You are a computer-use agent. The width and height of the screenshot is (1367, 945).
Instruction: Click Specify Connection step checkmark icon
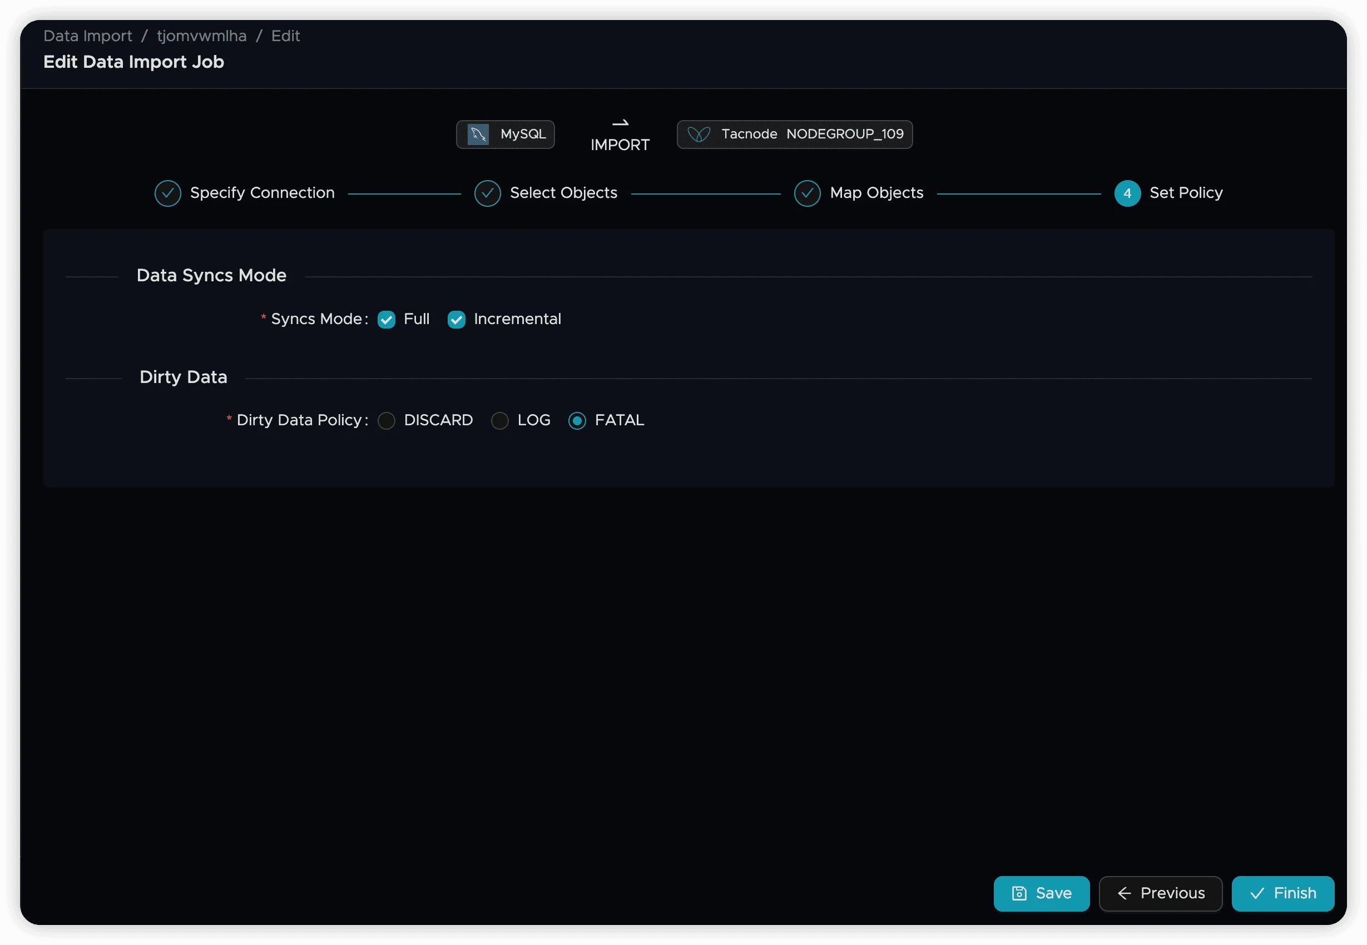(167, 193)
